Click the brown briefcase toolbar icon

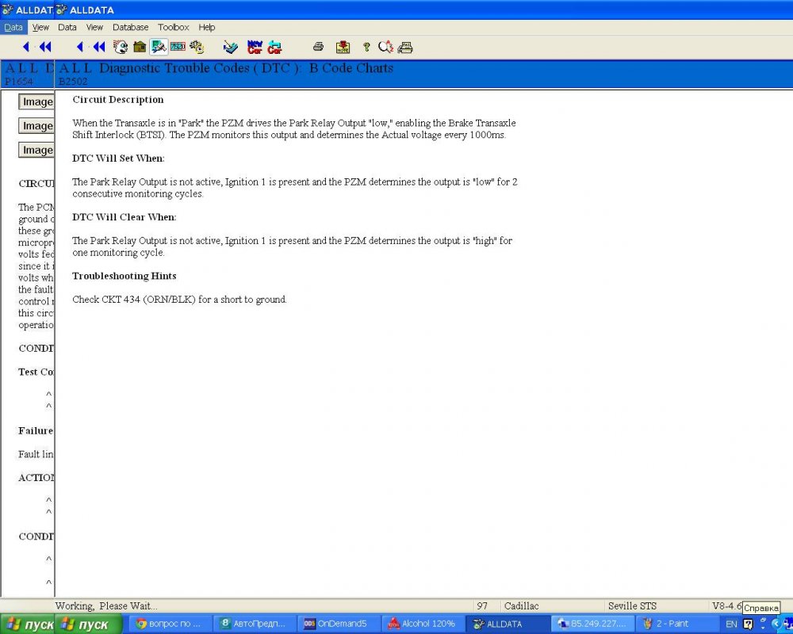(x=140, y=47)
